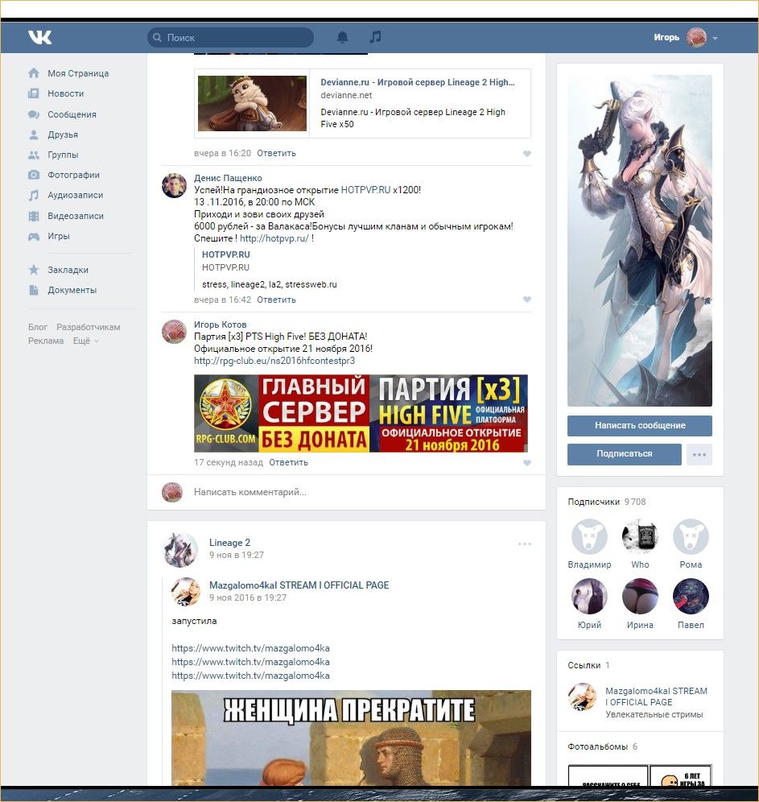759x802 pixels.
Task: Like Игорь Котов's comment with the heart
Action: (527, 463)
